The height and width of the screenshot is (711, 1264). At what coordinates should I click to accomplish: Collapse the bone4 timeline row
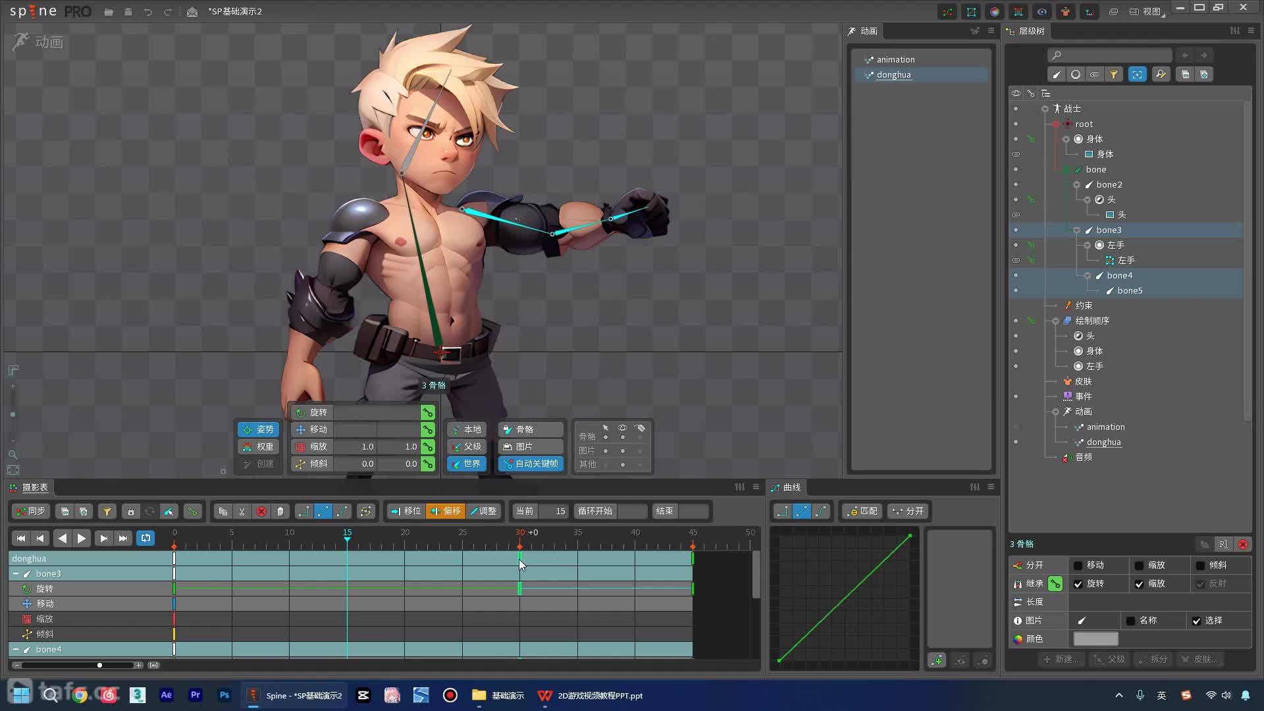tap(16, 649)
